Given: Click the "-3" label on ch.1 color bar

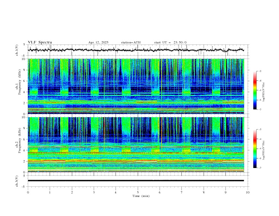Looking at the screenshot, I should click(260, 71).
